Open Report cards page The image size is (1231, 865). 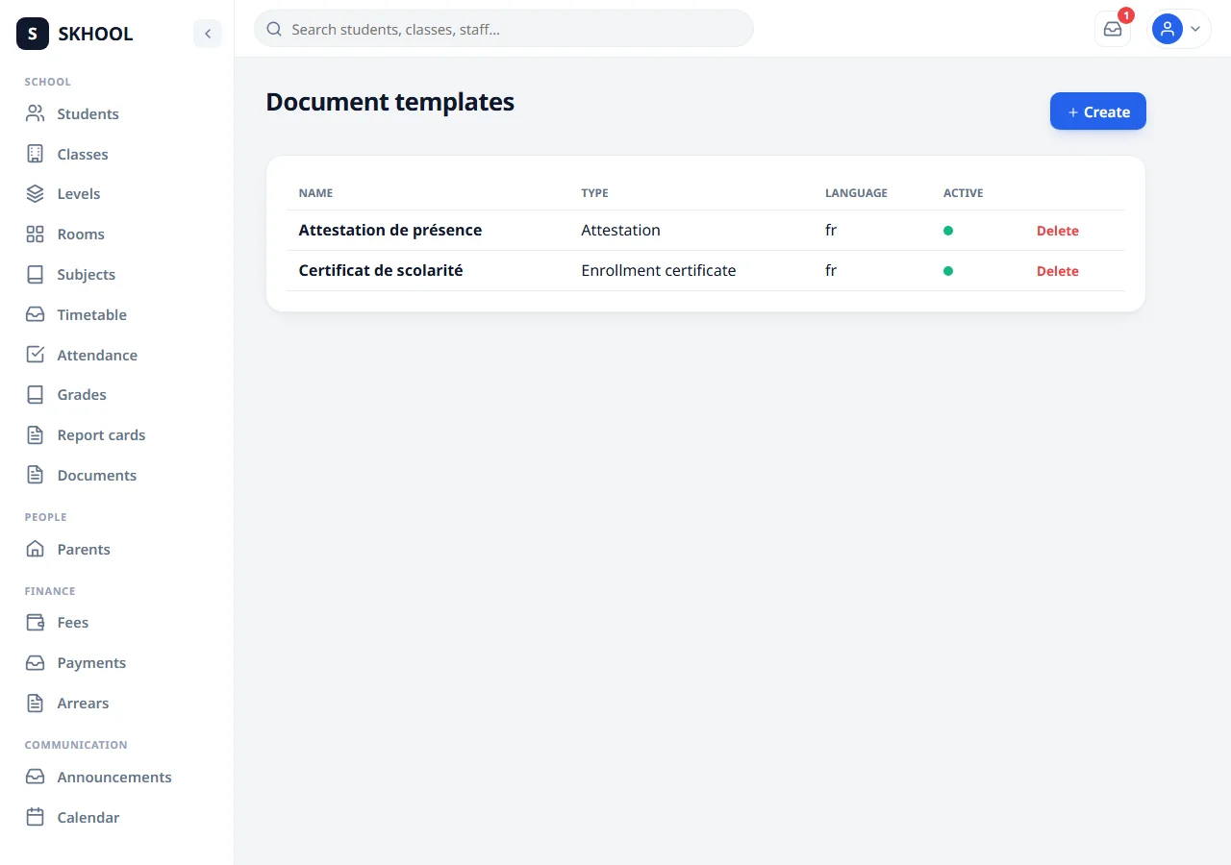(x=101, y=434)
